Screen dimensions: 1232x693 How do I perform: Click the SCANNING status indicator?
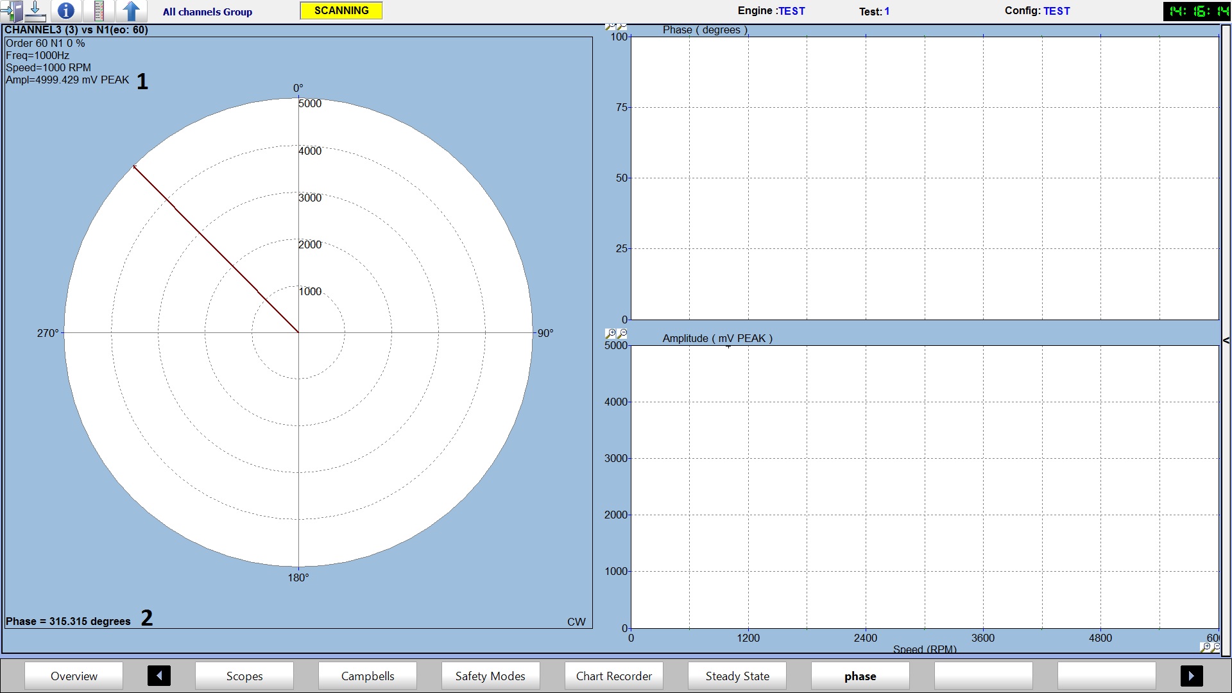tap(341, 11)
